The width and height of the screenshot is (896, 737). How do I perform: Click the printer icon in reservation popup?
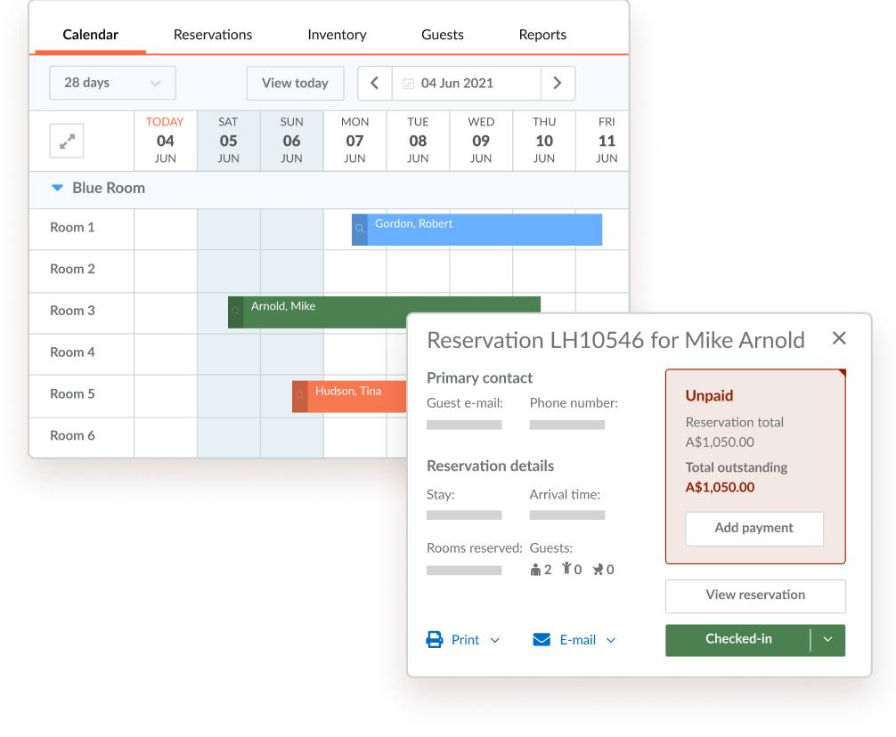pyautogui.click(x=435, y=640)
